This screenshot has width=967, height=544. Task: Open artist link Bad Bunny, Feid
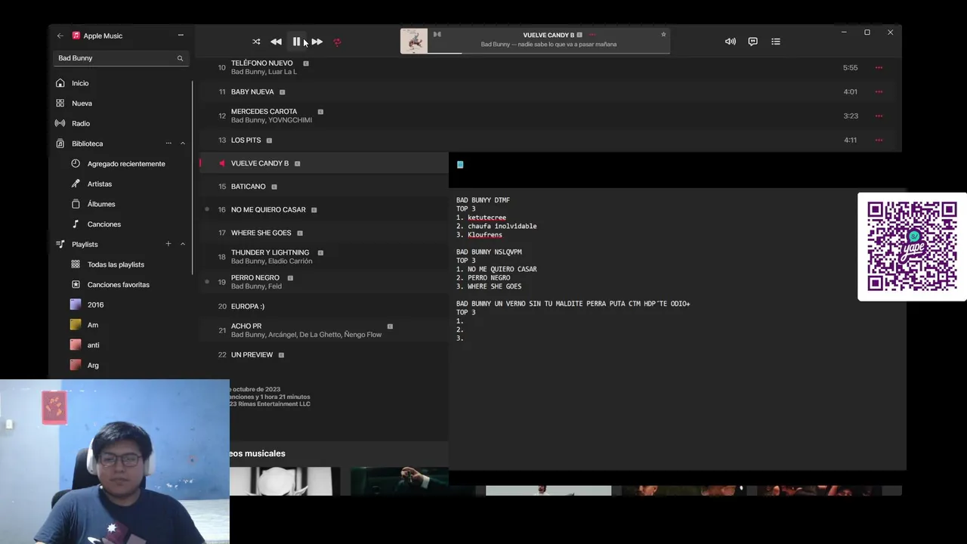256,286
